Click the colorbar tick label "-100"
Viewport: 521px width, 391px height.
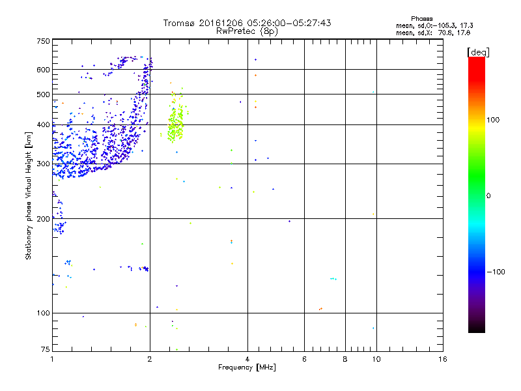[496, 272]
